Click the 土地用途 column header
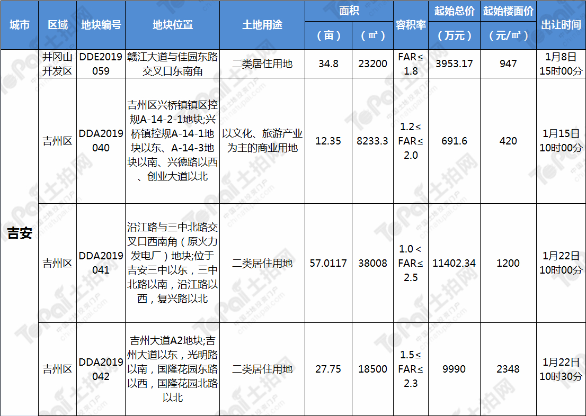The image size is (586, 416). (x=263, y=24)
